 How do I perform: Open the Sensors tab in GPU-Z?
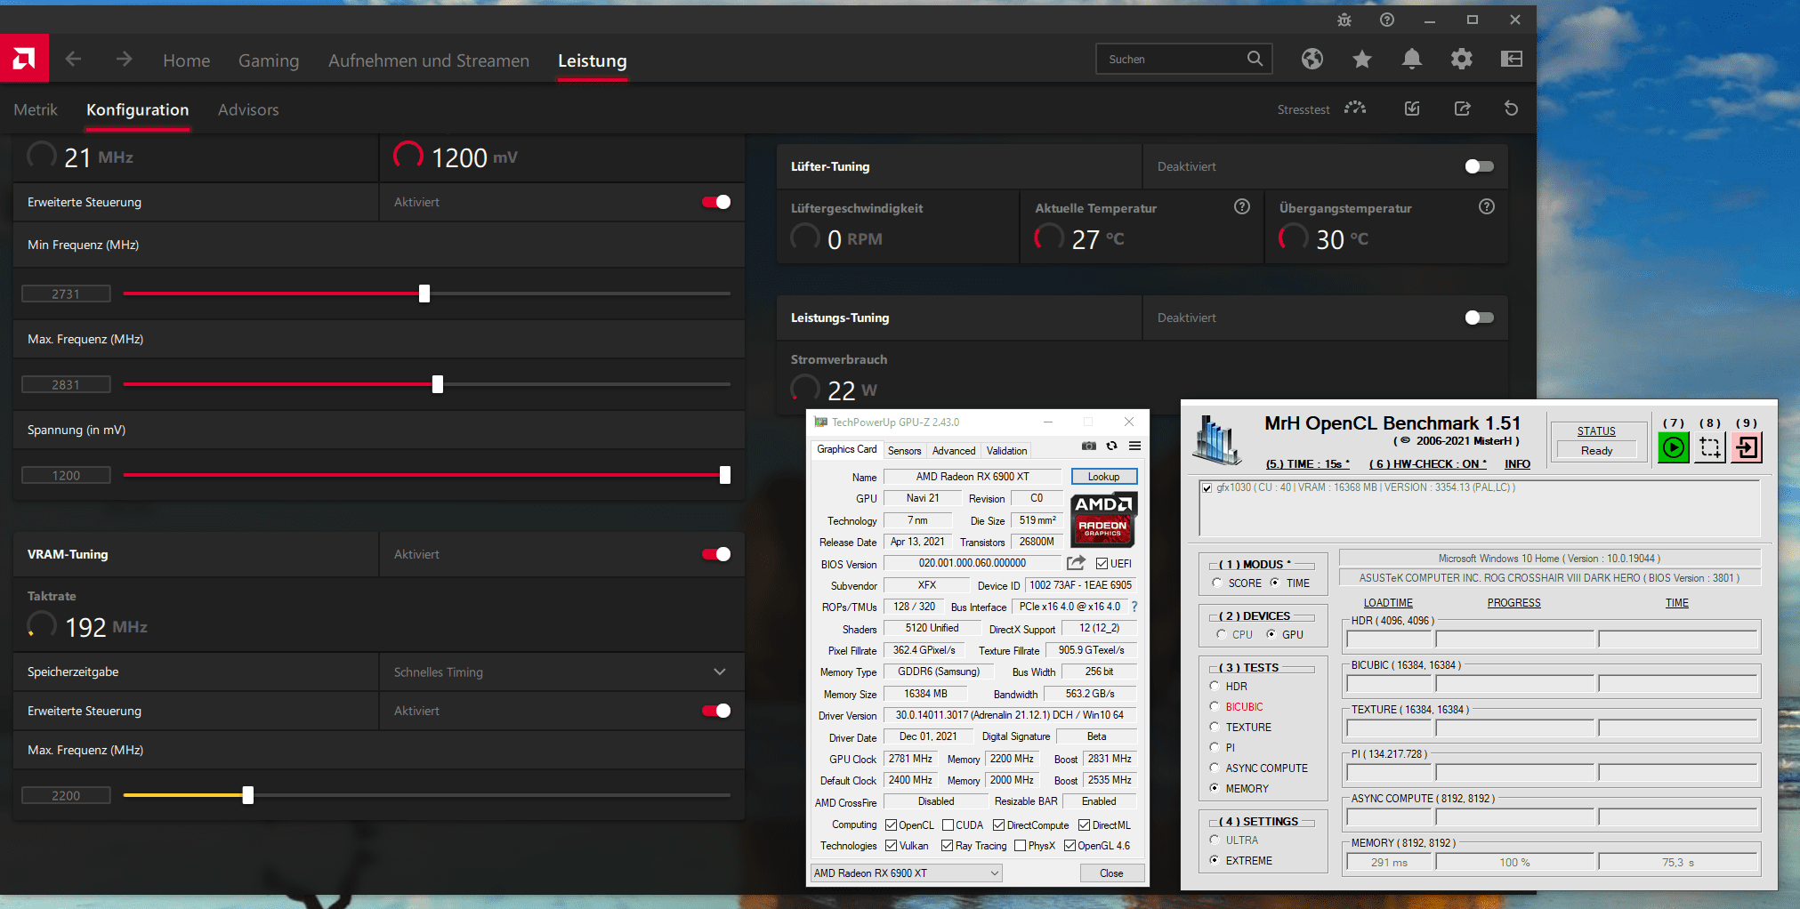pos(904,451)
